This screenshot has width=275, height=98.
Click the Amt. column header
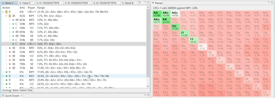click(x=22, y=8)
